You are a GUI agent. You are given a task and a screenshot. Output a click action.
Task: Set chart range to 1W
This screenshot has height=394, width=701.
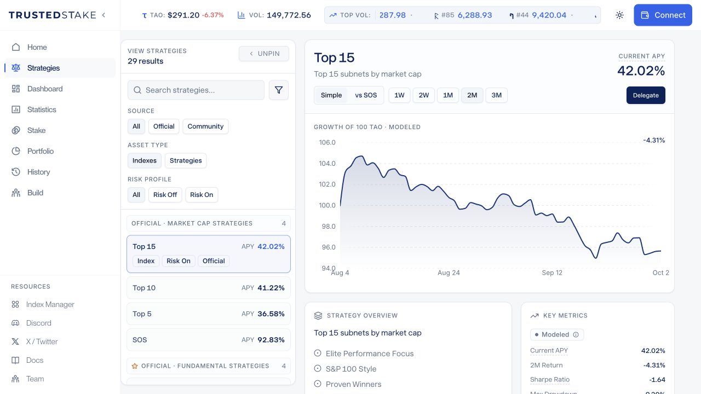point(399,95)
